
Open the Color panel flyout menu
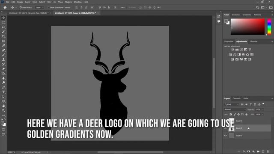coord(272,15)
